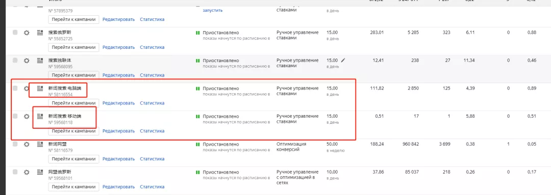
Task: Click Оптимизация конверсий strategy text
Action: click(291, 147)
